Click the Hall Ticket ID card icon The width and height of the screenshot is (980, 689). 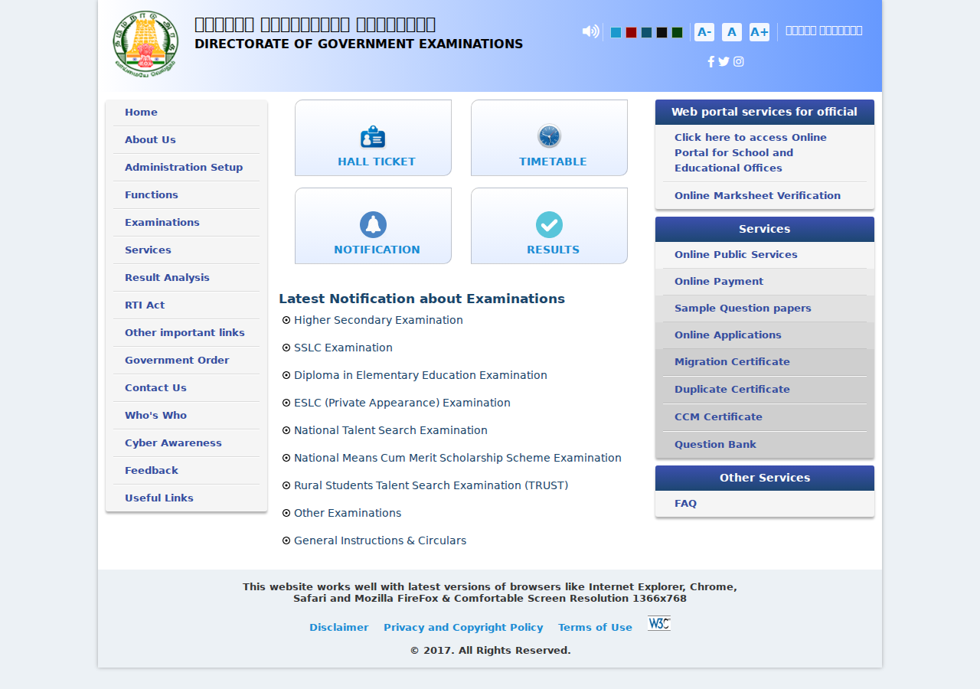click(x=373, y=137)
